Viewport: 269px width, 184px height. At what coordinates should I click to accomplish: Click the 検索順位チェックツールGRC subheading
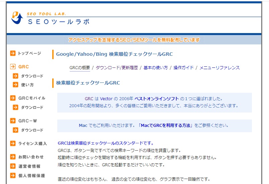(88, 83)
